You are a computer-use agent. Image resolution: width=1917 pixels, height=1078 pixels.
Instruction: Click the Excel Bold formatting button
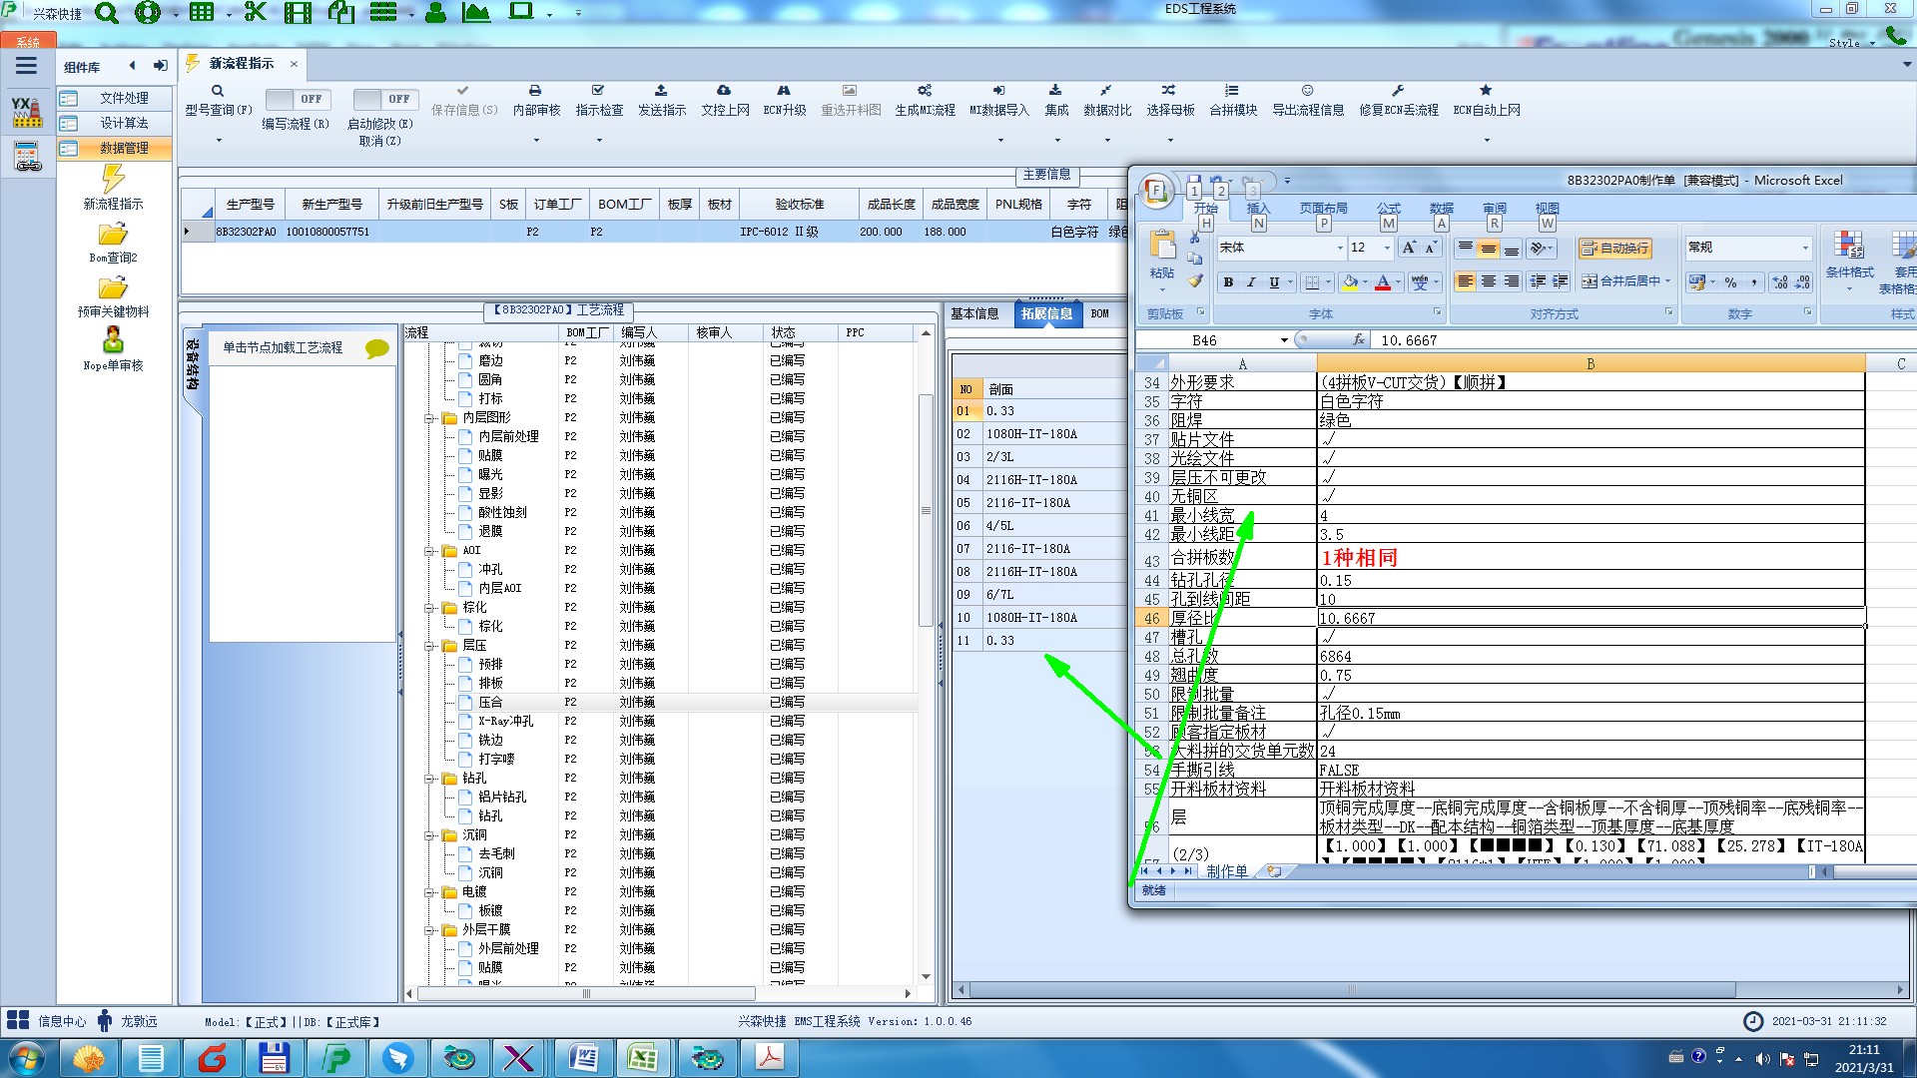coord(1228,282)
